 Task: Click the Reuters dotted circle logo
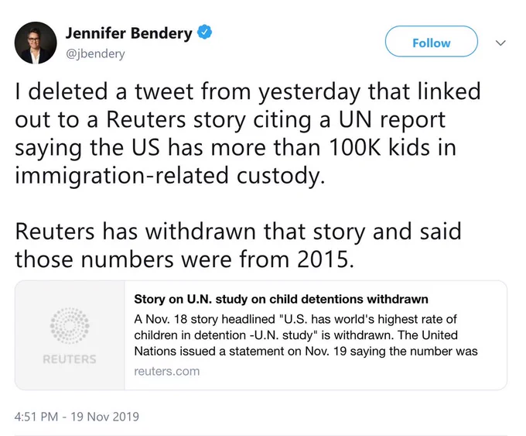(x=70, y=325)
